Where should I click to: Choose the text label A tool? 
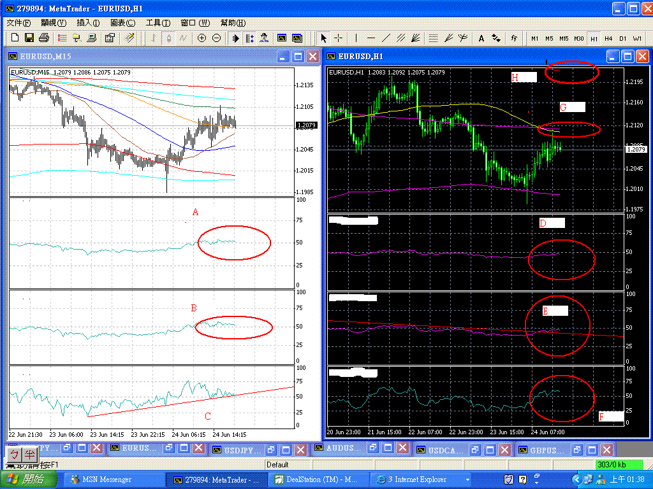point(481,38)
